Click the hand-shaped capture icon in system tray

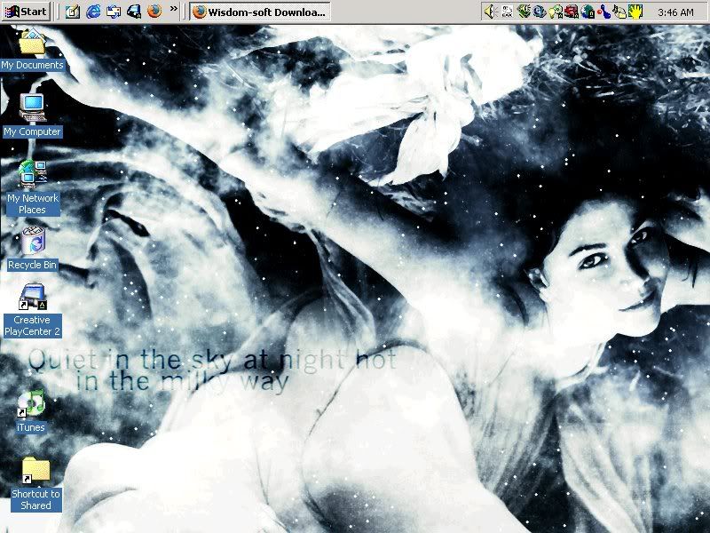636,9
